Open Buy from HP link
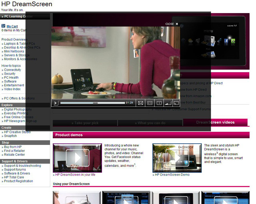 click(13, 147)
